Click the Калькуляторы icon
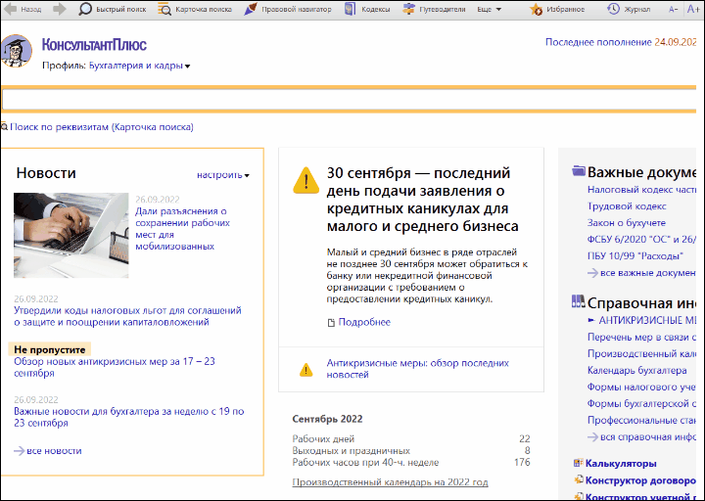This screenshot has width=705, height=501. point(579,463)
